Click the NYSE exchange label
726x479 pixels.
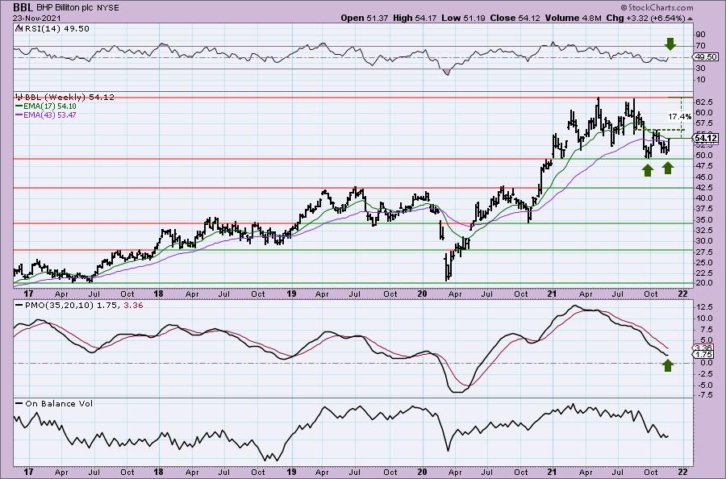(108, 8)
